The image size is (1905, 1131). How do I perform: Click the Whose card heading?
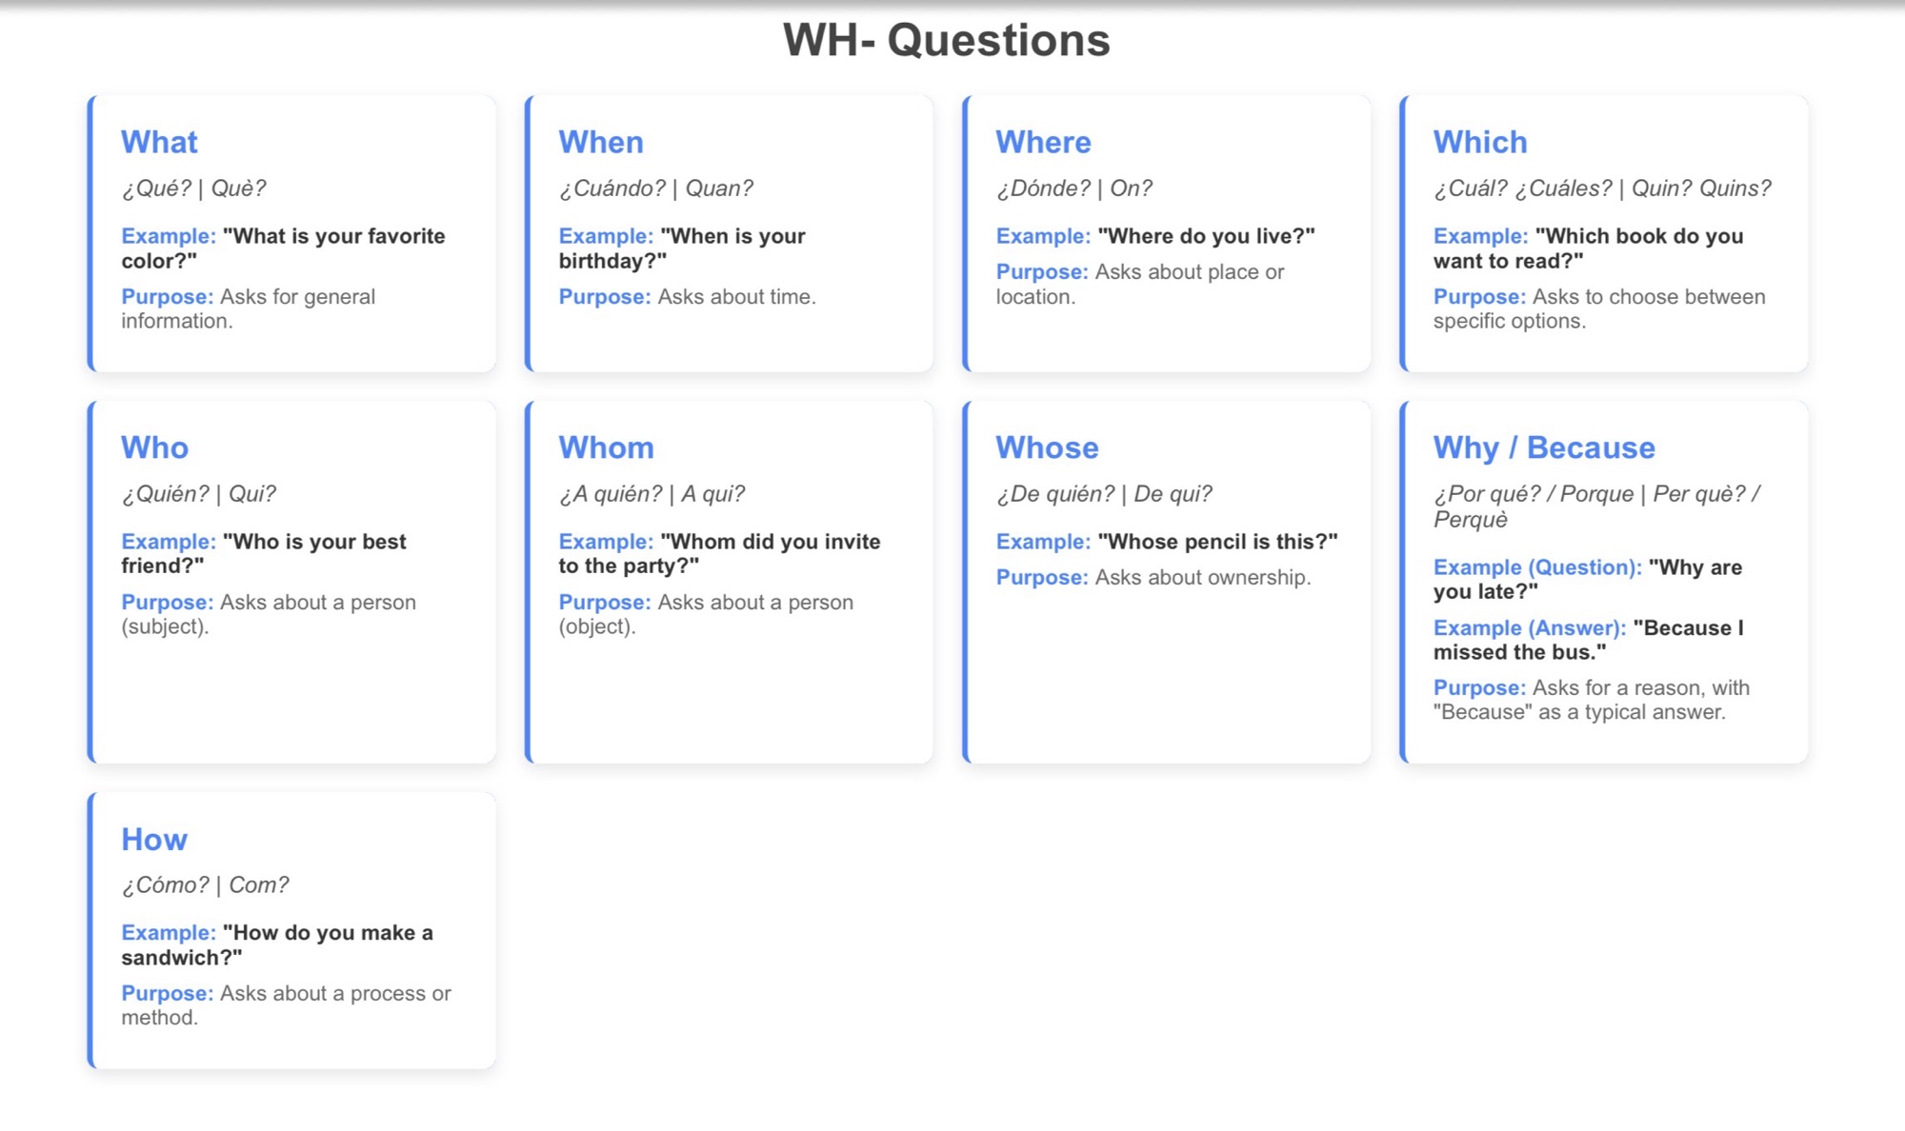pyautogui.click(x=1047, y=447)
